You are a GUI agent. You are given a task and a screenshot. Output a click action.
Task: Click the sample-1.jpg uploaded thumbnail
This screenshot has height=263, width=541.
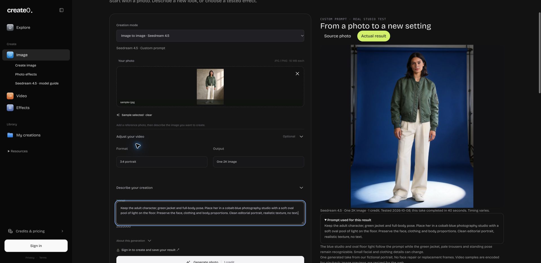tap(210, 87)
